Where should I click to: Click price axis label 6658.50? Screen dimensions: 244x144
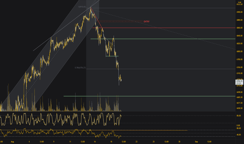click(239, 108)
